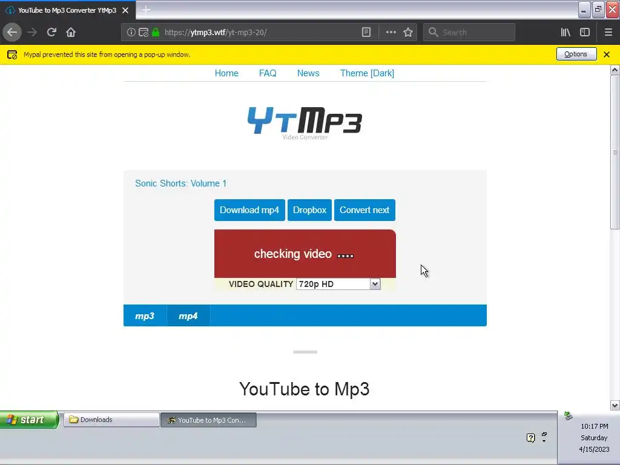This screenshot has height=465, width=620.
Task: Click the page scrollbar down arrow
Action: (615, 405)
